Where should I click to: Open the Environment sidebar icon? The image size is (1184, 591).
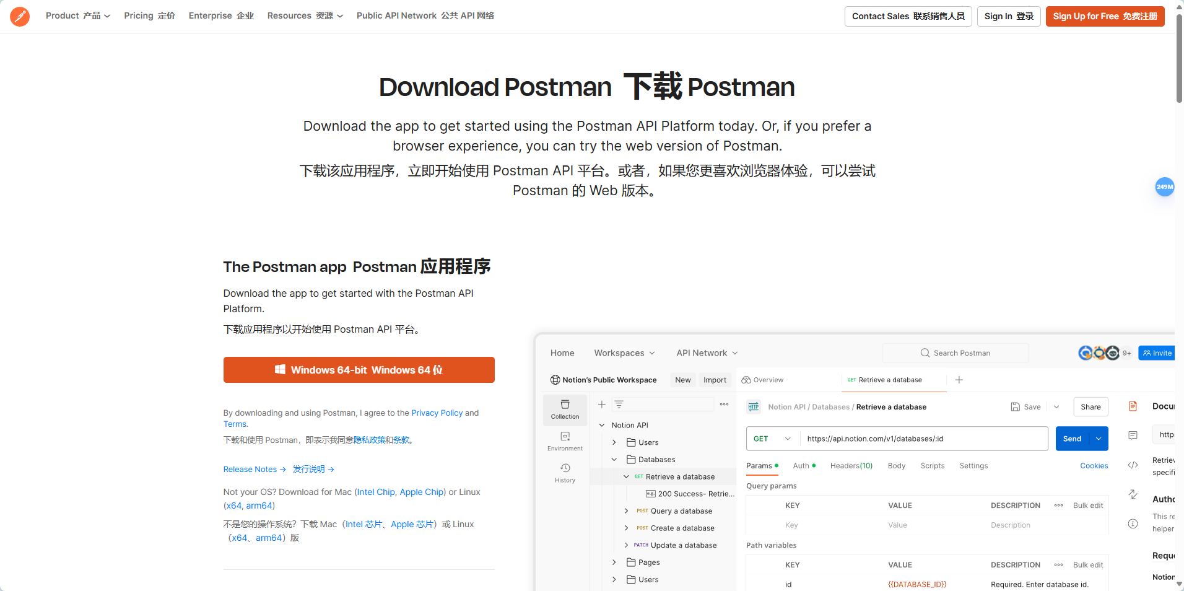(x=565, y=442)
